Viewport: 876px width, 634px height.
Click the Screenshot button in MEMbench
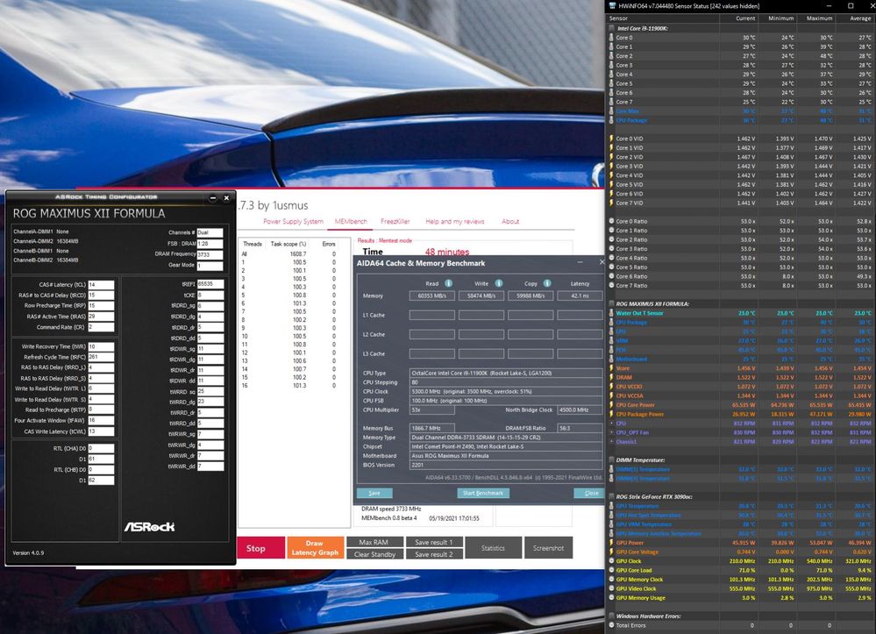click(x=548, y=548)
